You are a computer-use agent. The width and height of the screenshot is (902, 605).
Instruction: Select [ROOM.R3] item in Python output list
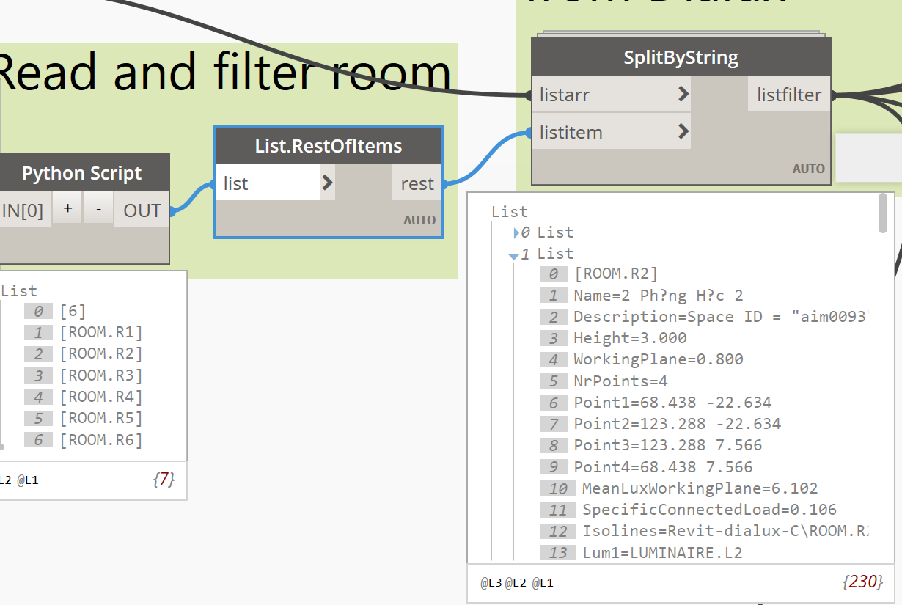100,375
